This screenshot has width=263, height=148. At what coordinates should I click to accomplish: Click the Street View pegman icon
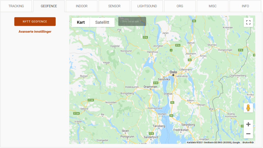pyautogui.click(x=248, y=108)
